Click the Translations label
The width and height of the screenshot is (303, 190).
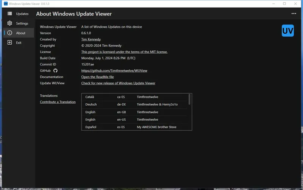click(x=49, y=96)
